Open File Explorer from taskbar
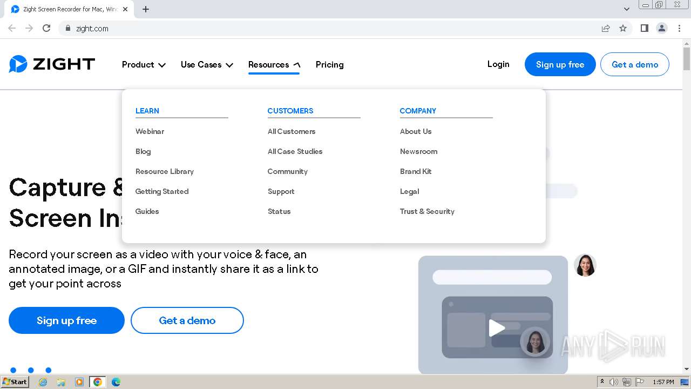The height and width of the screenshot is (389, 691). coord(61,382)
